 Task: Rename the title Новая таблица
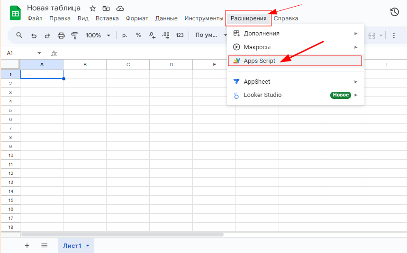54,8
